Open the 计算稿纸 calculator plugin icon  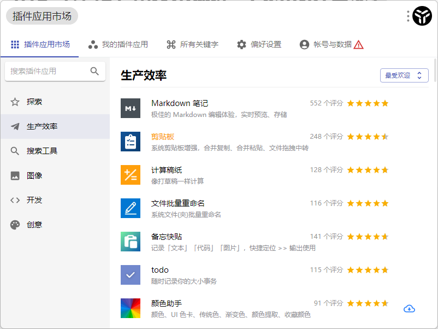pyautogui.click(x=131, y=175)
